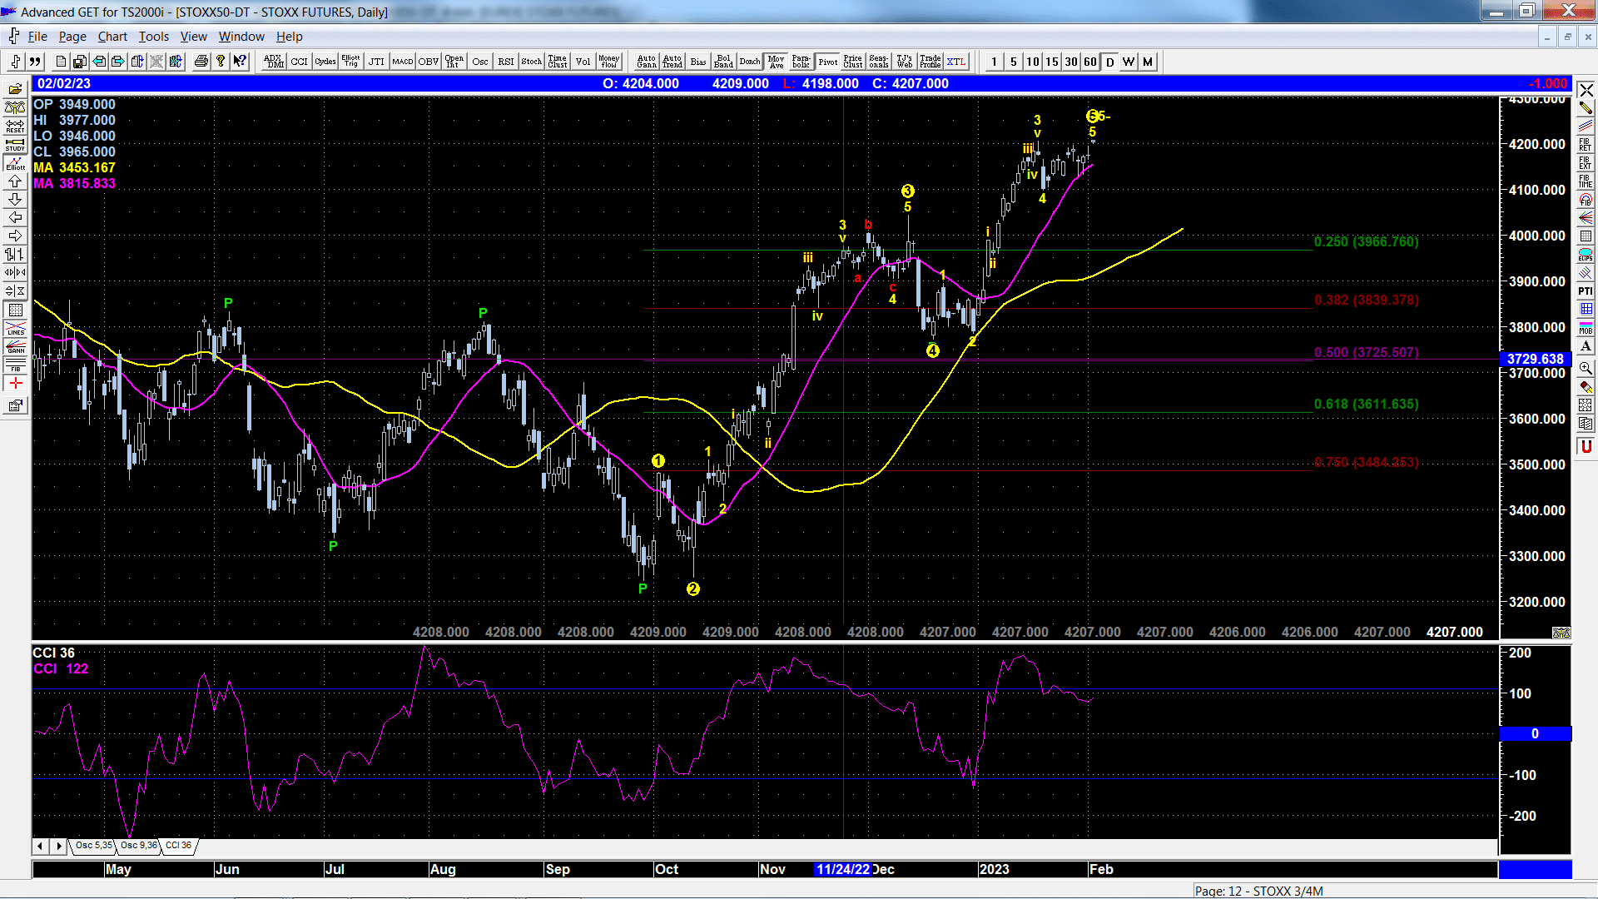This screenshot has height=899, width=1598.
Task: Switch to Osc 9,36 indicator tab
Action: click(138, 846)
